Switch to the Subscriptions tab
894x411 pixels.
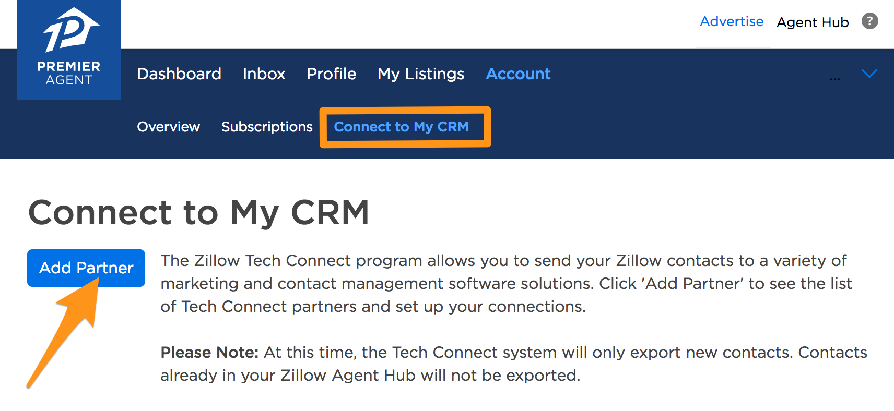(x=267, y=127)
